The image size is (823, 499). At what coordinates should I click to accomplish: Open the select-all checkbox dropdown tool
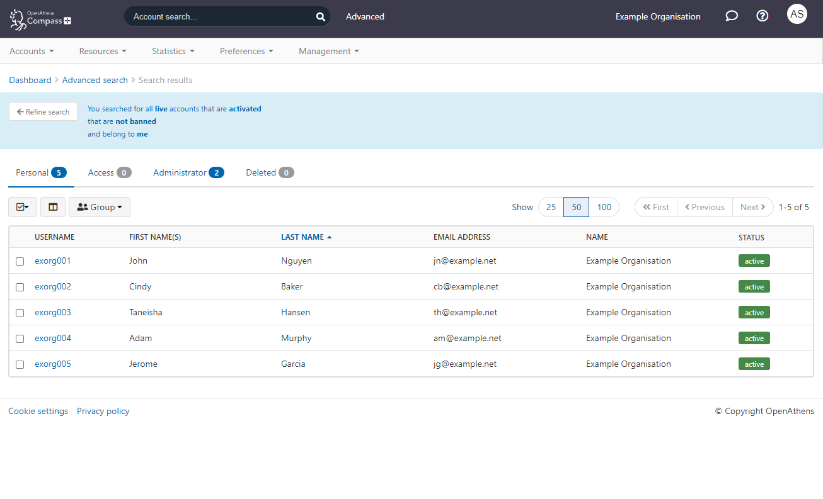click(22, 206)
